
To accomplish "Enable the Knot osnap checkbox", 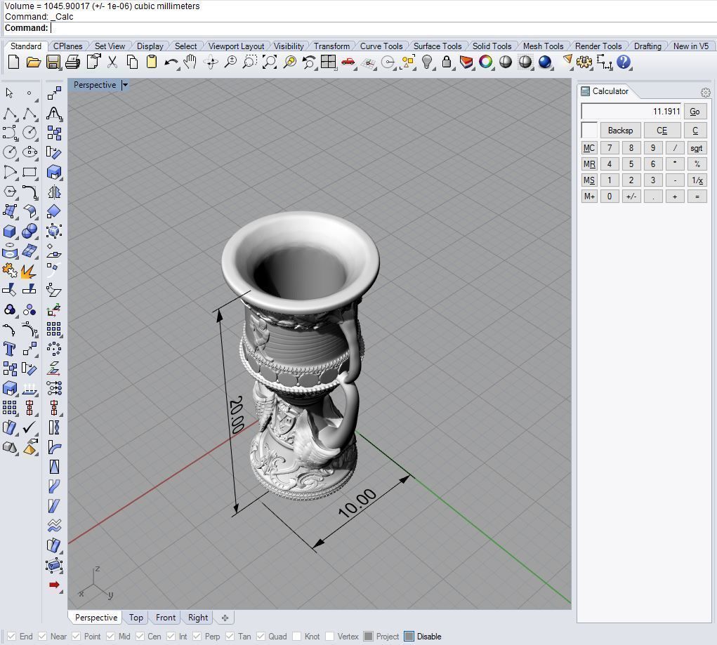I will pos(297,637).
